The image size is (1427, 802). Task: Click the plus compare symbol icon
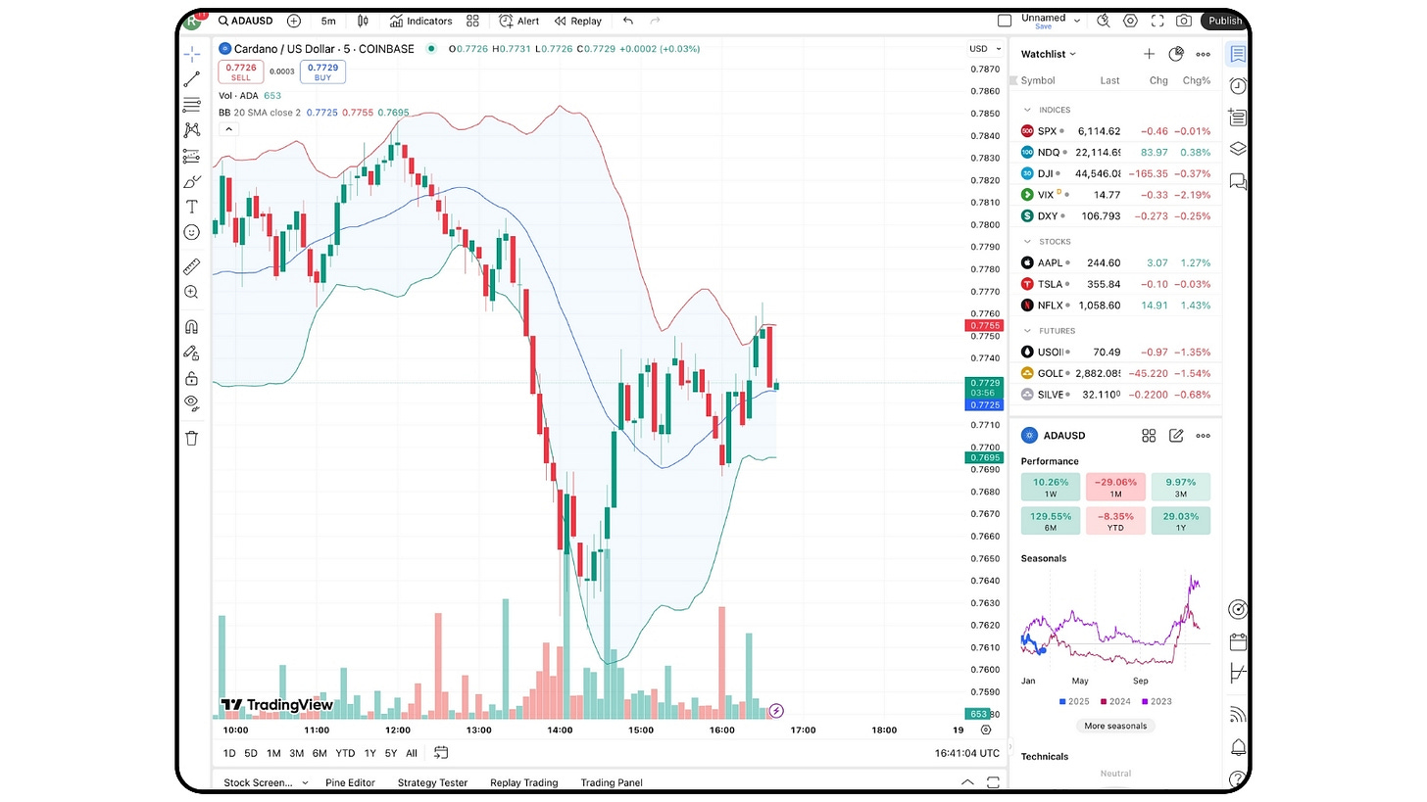pos(294,21)
